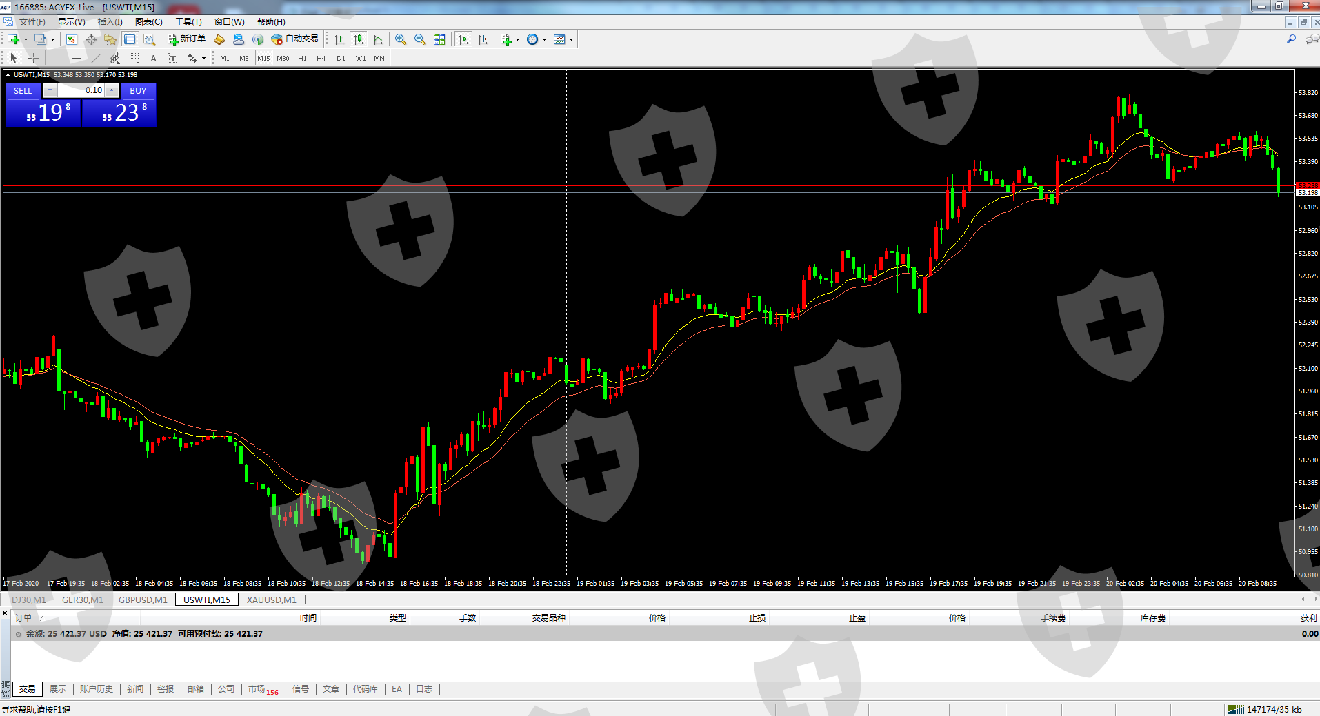Switch chart to candlestick display mode

[358, 39]
